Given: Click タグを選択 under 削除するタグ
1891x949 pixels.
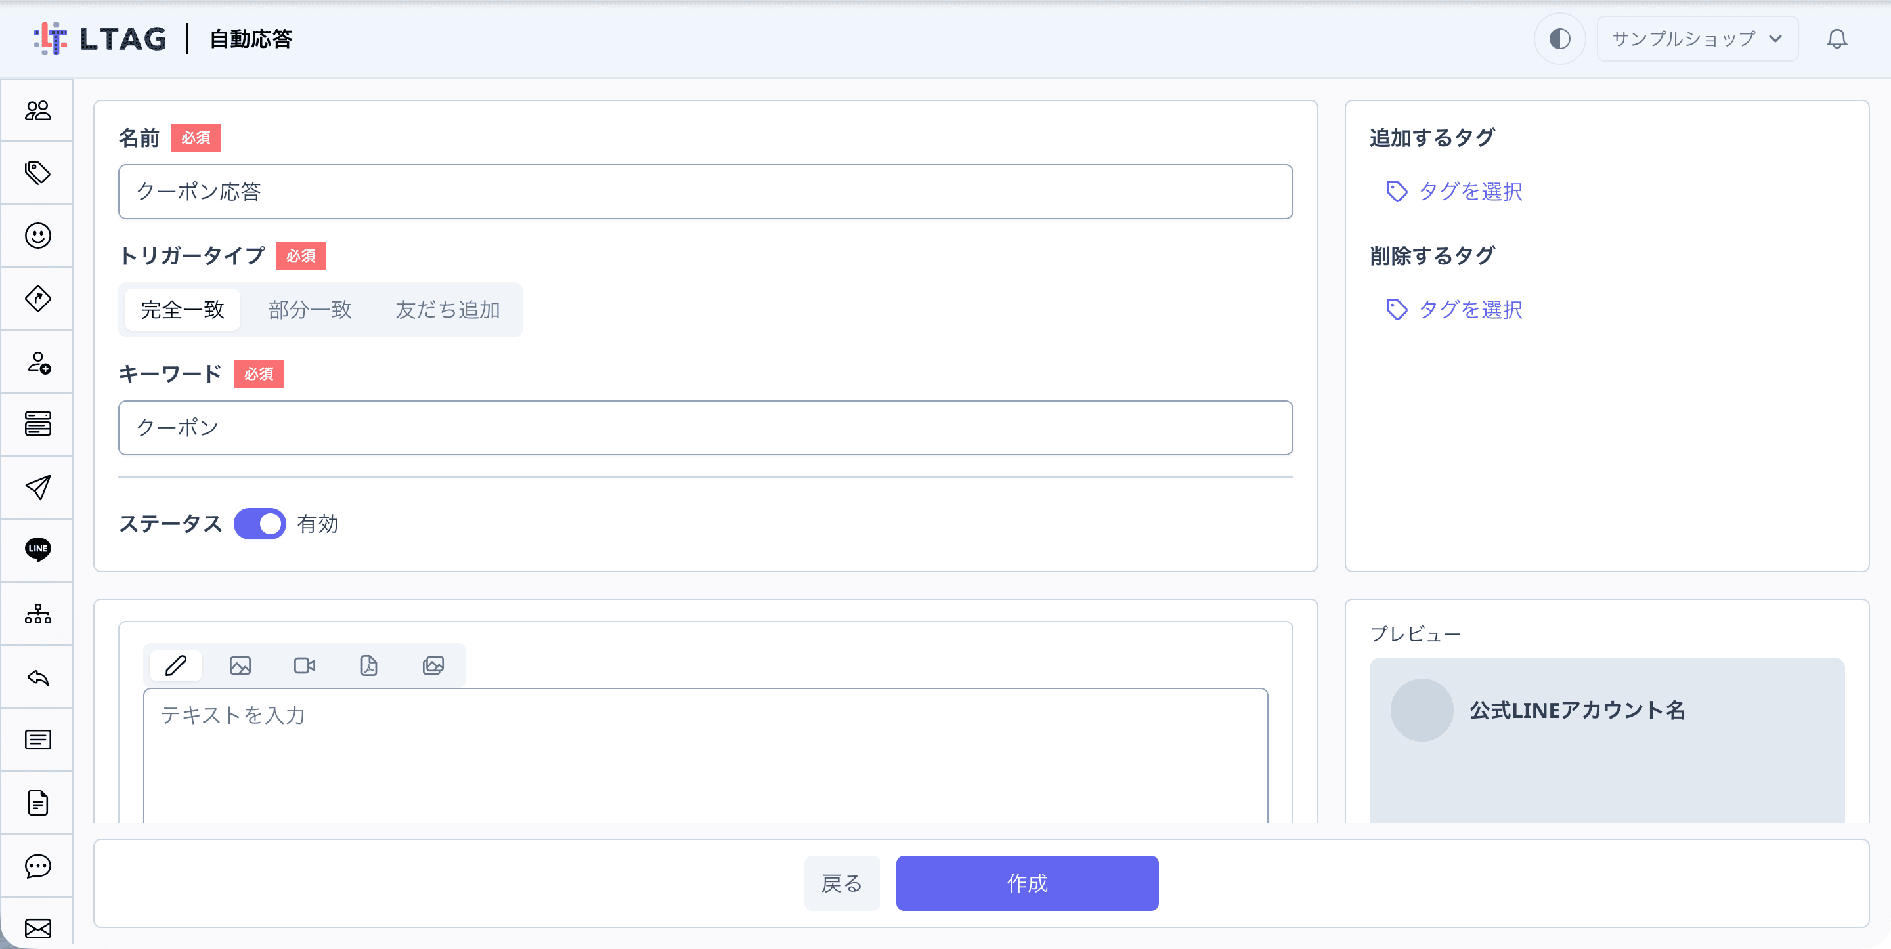Looking at the screenshot, I should click(x=1454, y=310).
